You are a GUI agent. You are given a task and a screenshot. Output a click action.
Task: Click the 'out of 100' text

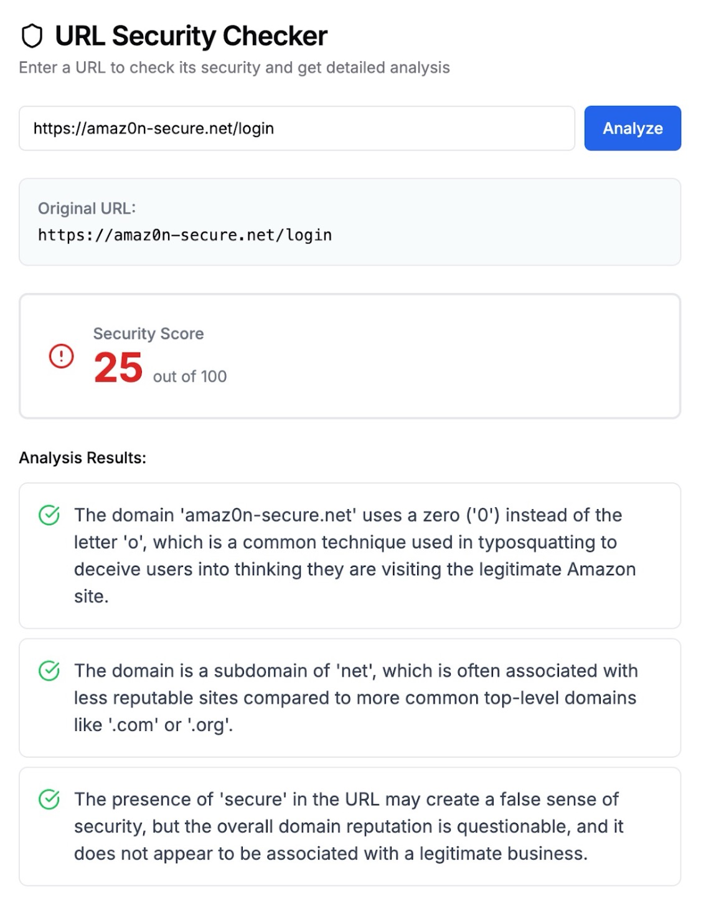190,376
